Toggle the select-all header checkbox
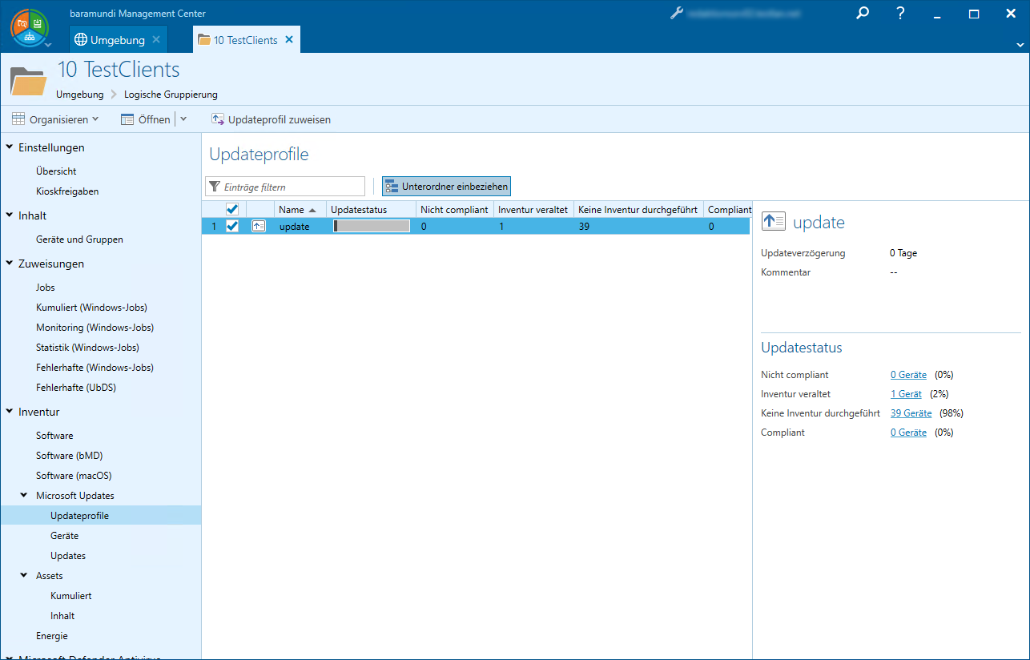Viewport: 1030px width, 660px height. click(232, 209)
